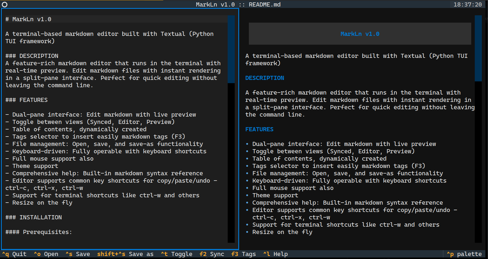488x259 pixels.
Task: Open Help from the footer bar
Action: click(x=275, y=254)
